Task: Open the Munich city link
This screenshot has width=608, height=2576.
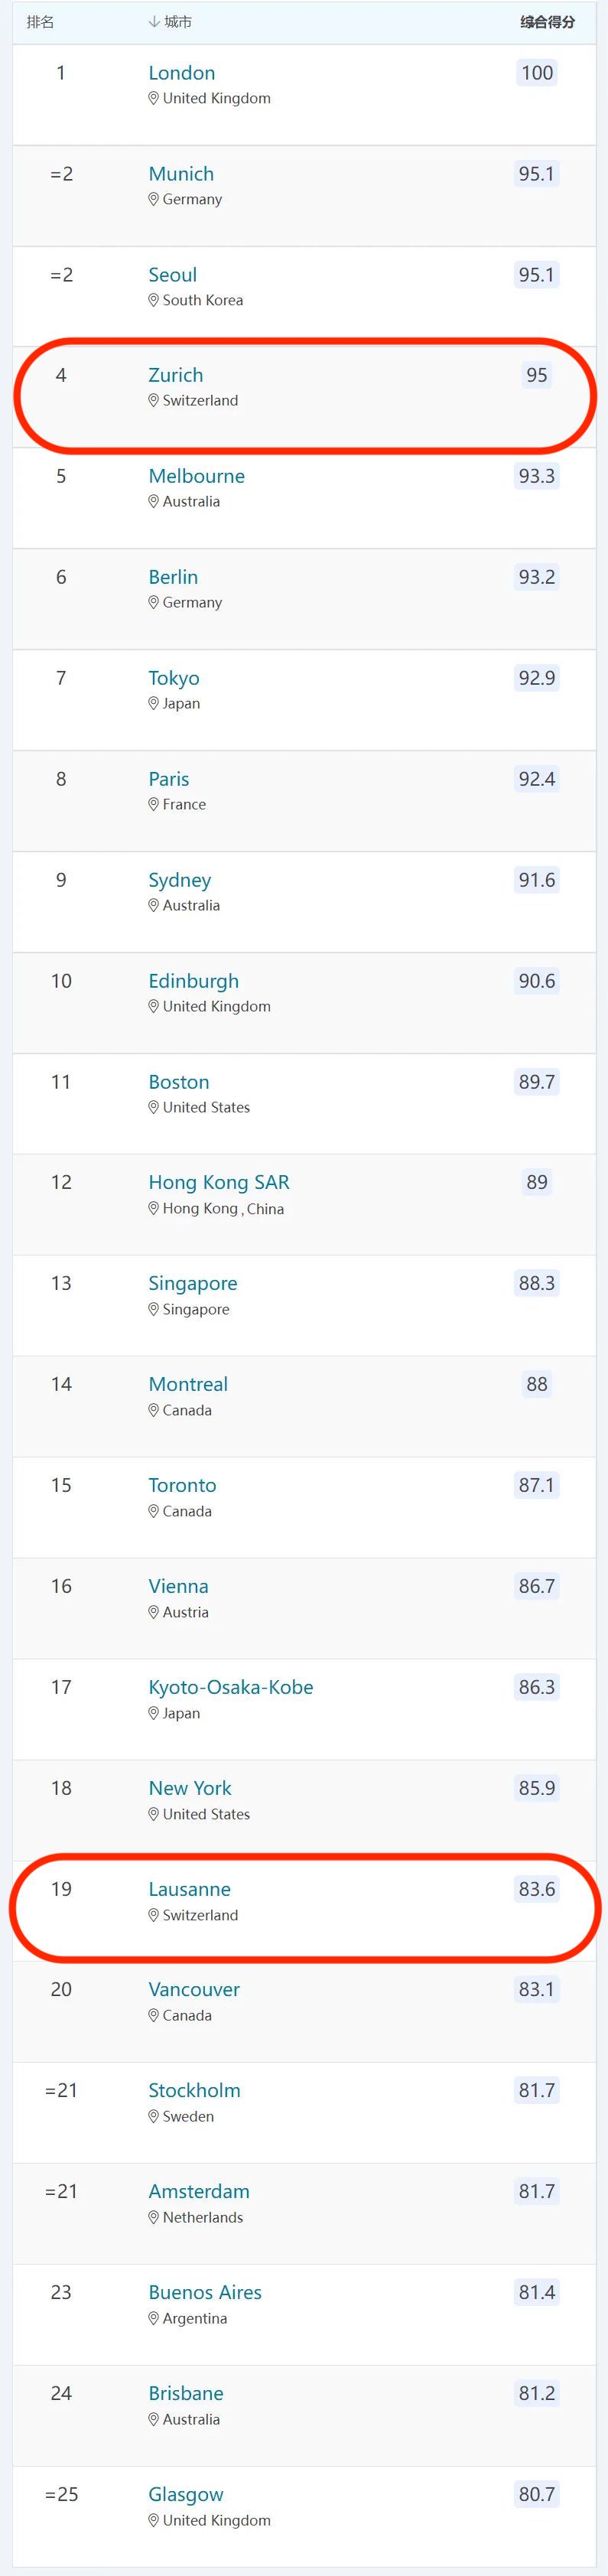Action: tap(181, 174)
